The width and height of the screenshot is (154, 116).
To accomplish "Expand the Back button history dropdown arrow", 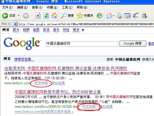I will (19, 16).
